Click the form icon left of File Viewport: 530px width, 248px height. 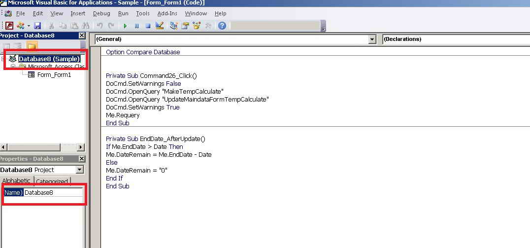pos(8,13)
